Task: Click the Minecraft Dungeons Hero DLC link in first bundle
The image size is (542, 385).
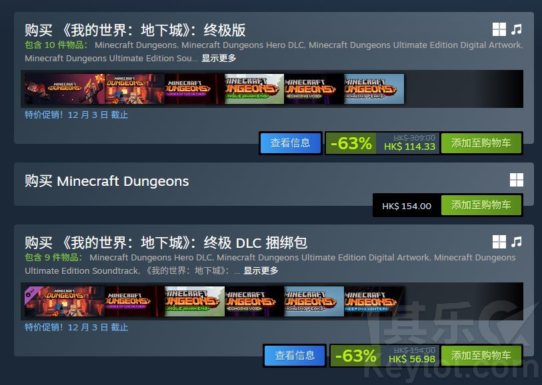Action: pyautogui.click(x=243, y=45)
